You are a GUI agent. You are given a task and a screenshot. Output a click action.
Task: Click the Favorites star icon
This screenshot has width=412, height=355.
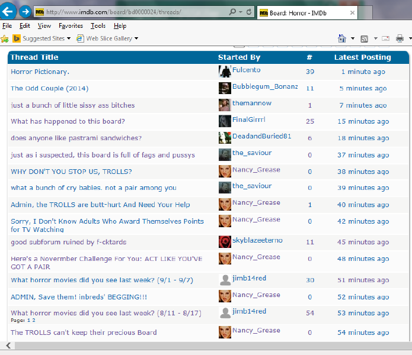click(x=5, y=38)
